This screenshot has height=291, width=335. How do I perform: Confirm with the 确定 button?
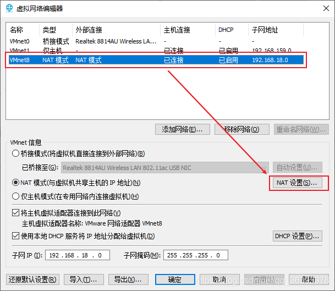[175, 279]
